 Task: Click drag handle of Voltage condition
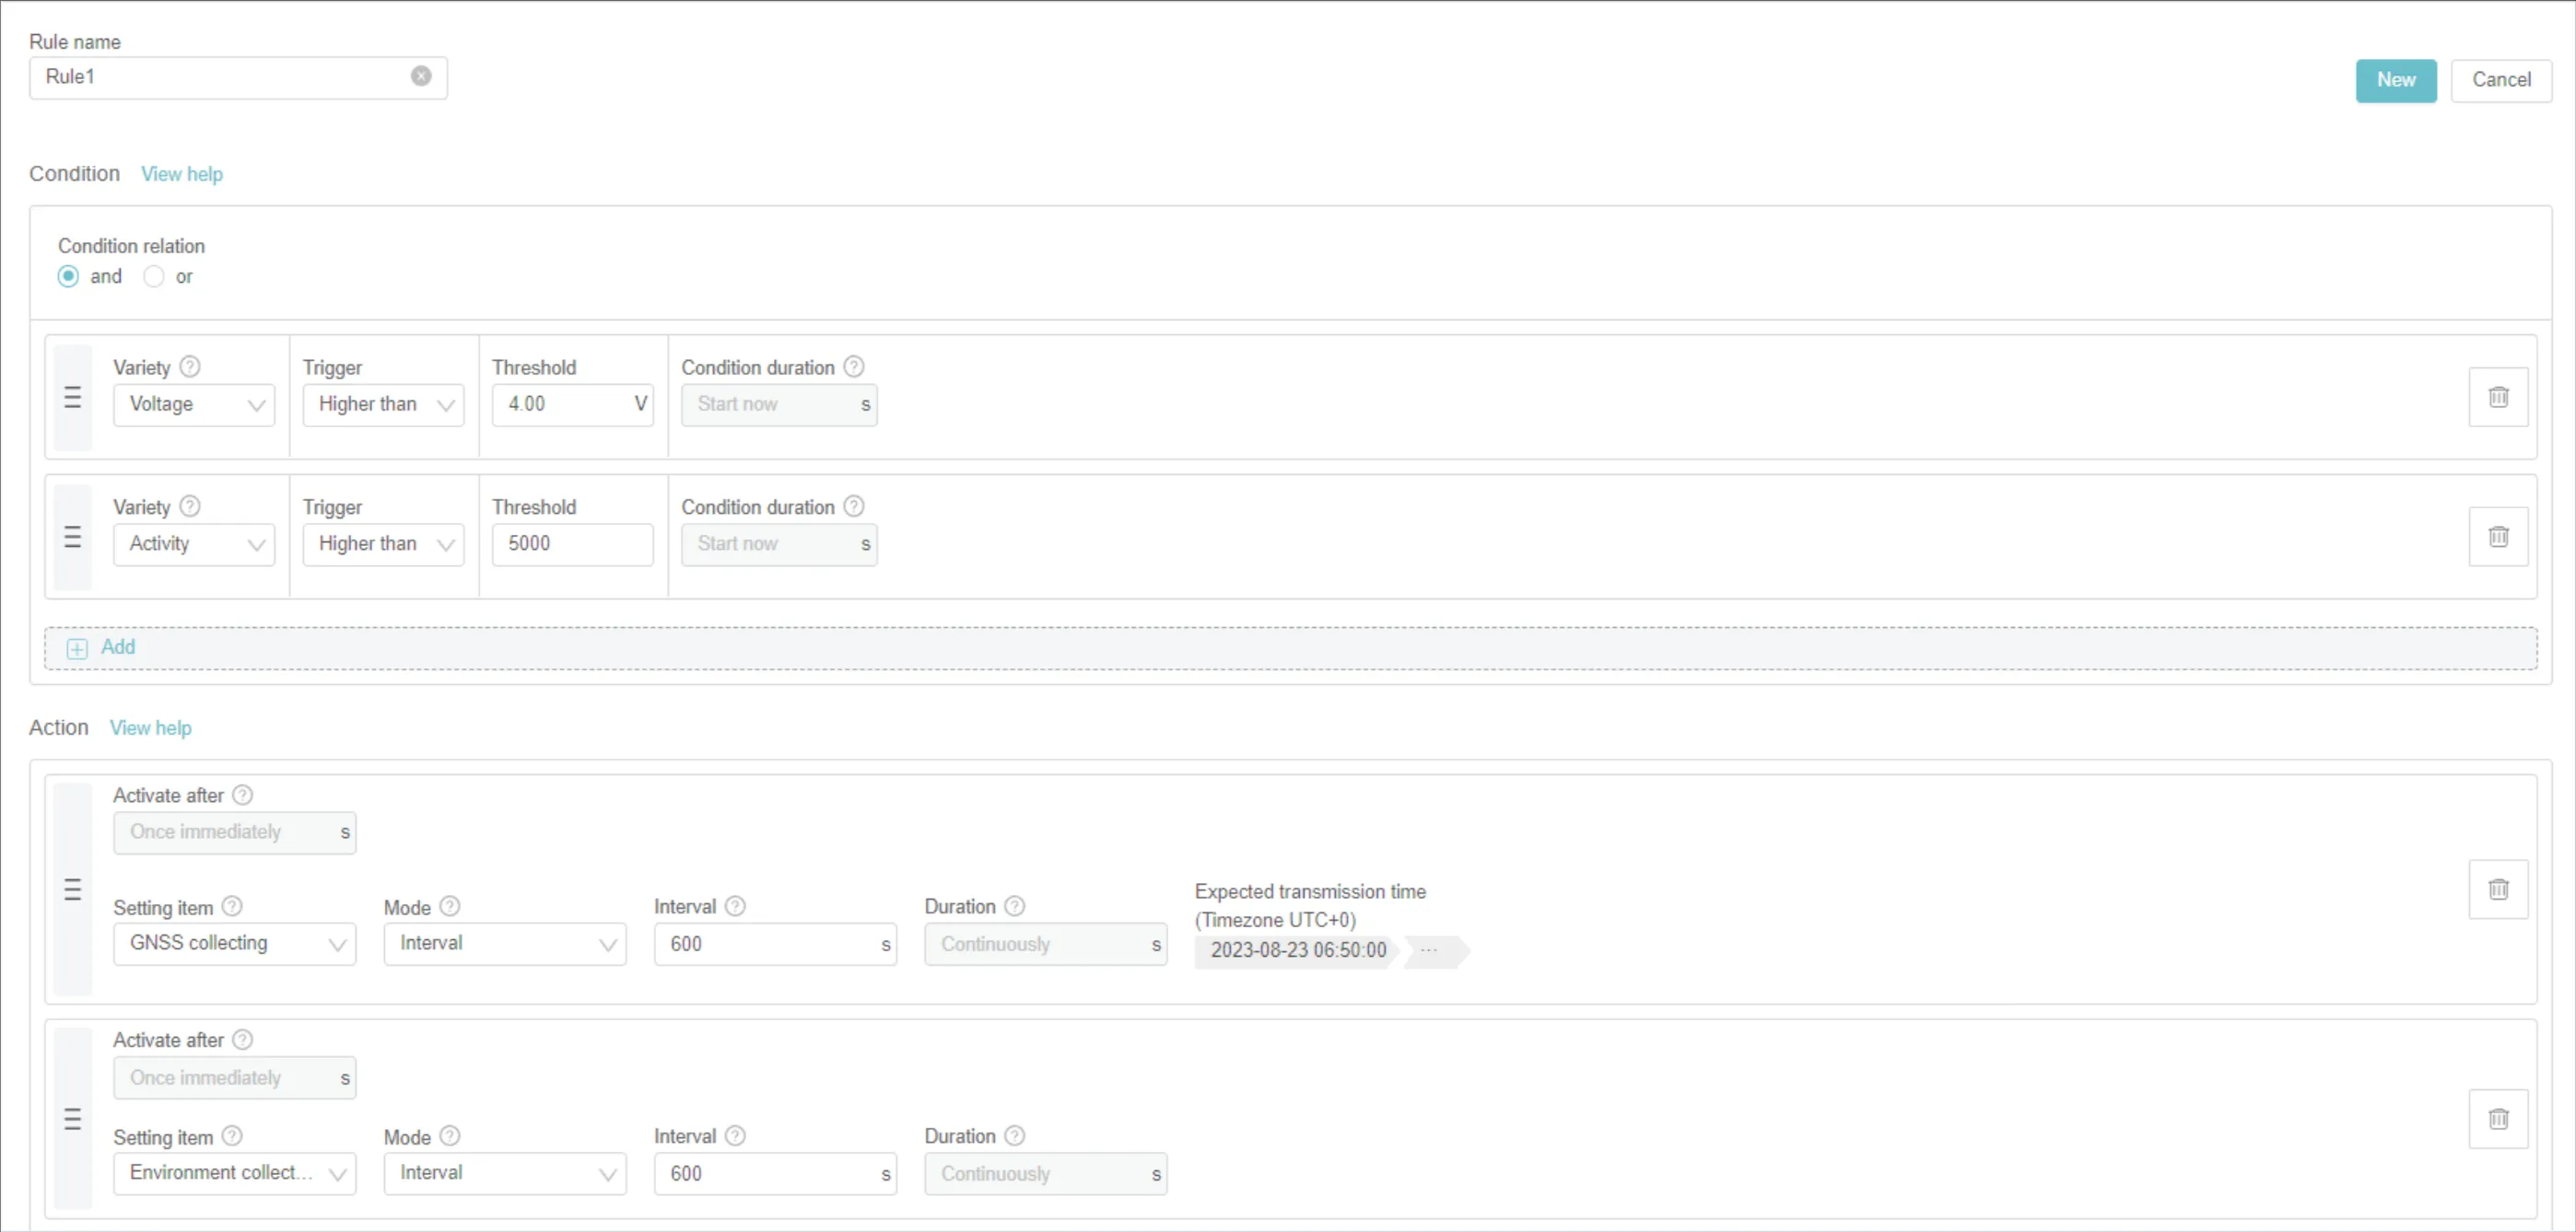[72, 397]
